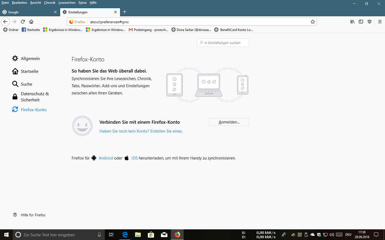This screenshot has height=240, width=385.
Task: Close the Einstellungen tab
Action: (x=115, y=12)
